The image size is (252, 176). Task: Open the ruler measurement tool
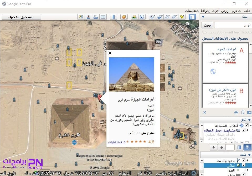(114, 17)
